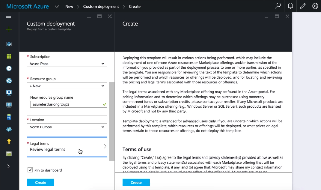Open Cloud services gear icon
Viewport: 321px width, 190px height.
point(9,129)
